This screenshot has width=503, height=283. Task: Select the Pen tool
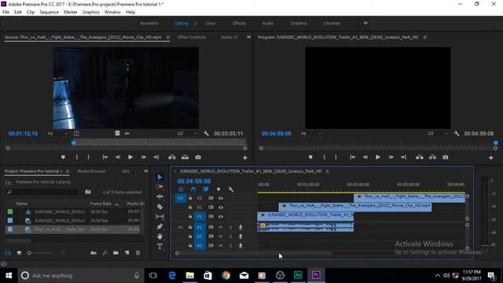160,226
